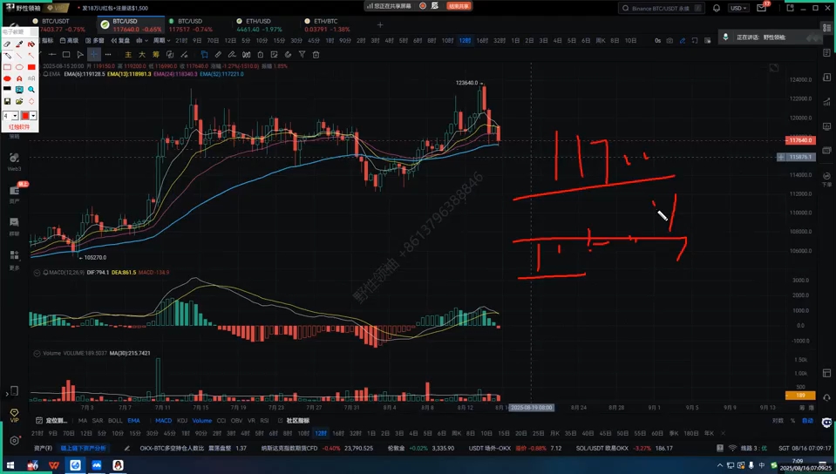Screen dimensions: 836x474
Task: Open the 周期 period dropdown
Action: point(161,41)
